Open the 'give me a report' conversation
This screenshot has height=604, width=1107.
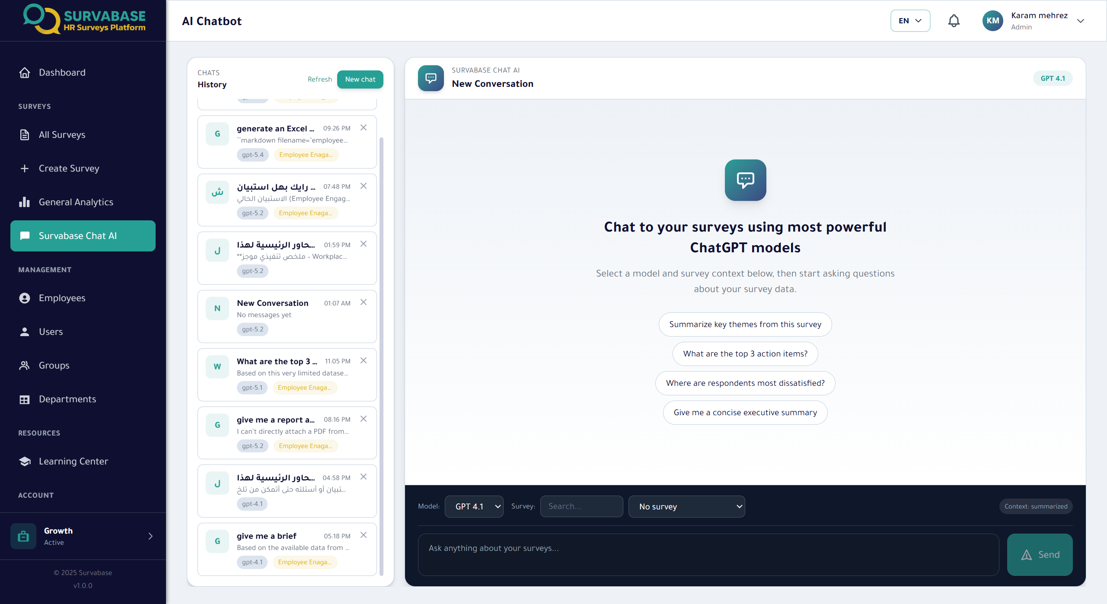(x=287, y=433)
